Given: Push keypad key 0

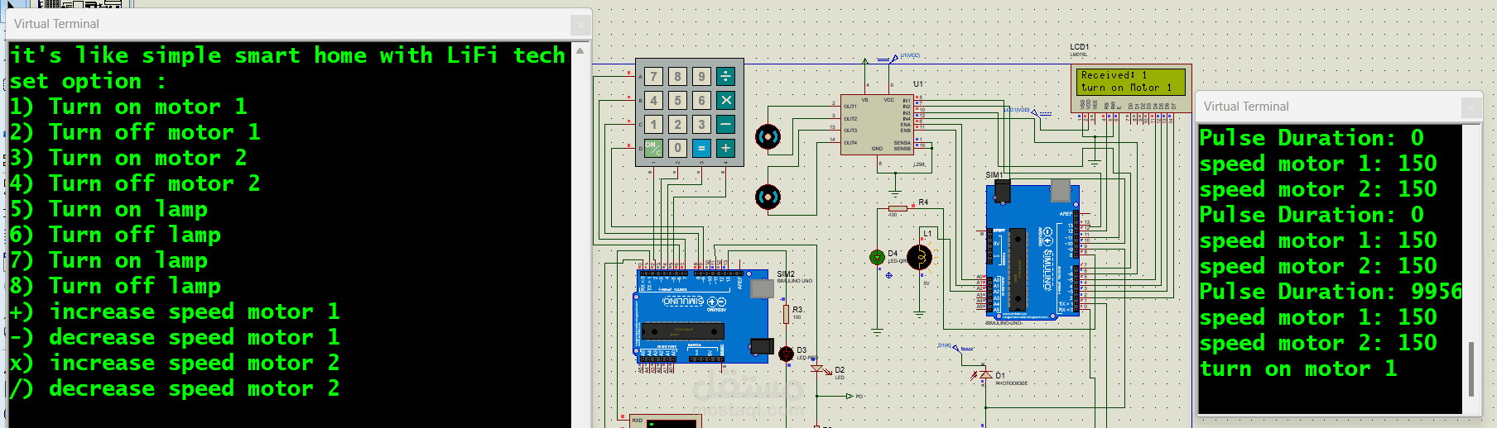Looking at the screenshot, I should pos(677,149).
